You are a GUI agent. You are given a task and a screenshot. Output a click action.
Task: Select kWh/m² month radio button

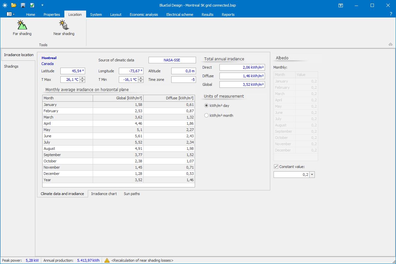[207, 115]
